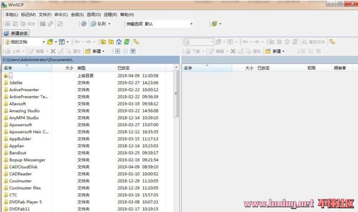Click the local delete X icon
This screenshot has height=212, width=358.
pos(53,51)
